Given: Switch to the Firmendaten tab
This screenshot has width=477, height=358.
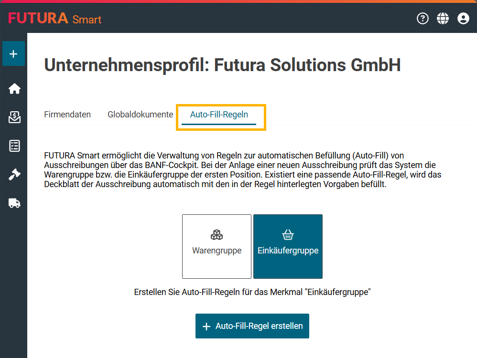Looking at the screenshot, I should point(67,115).
